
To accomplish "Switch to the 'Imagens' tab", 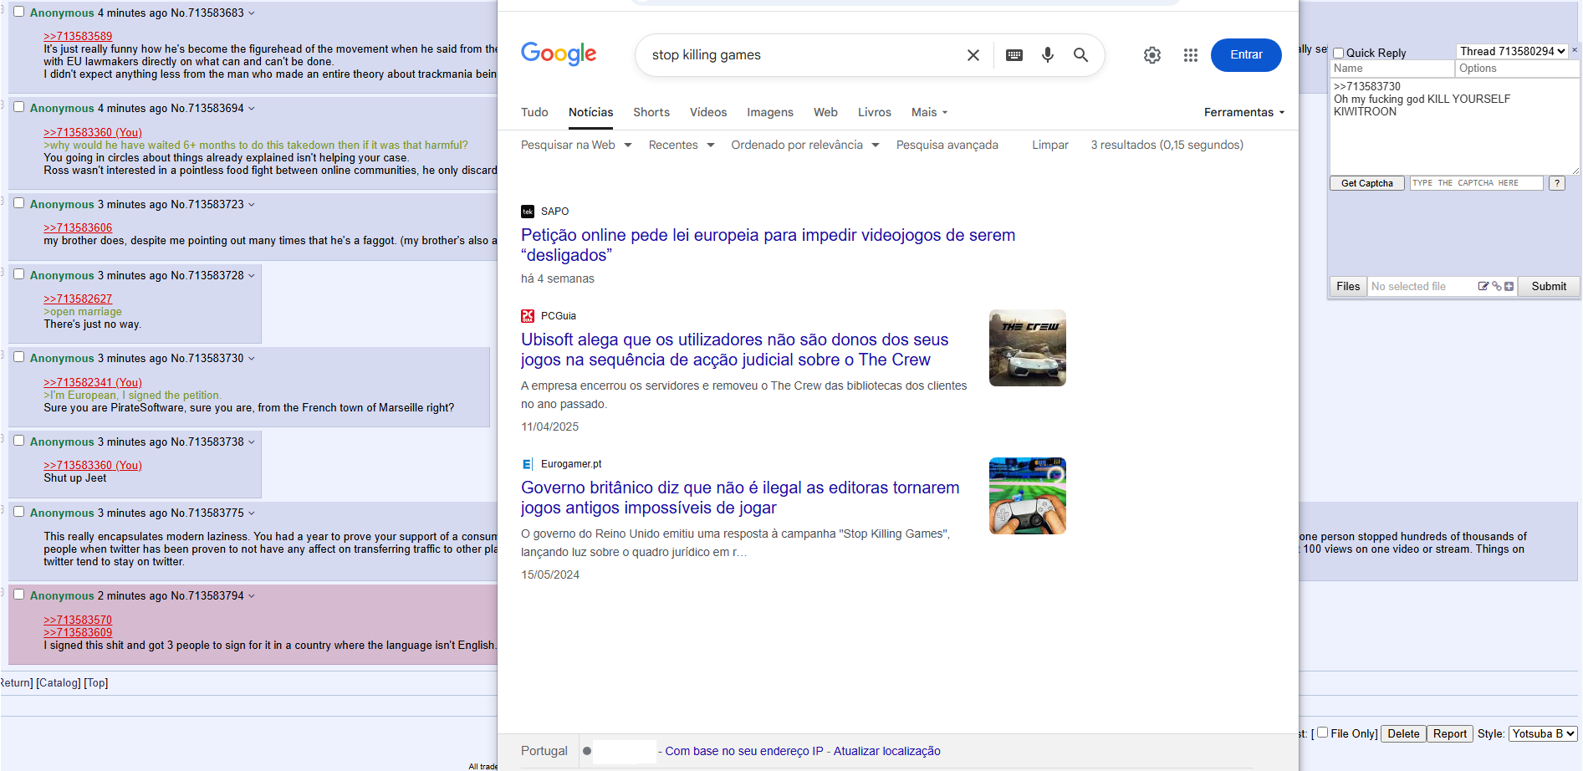I will pos(770,112).
